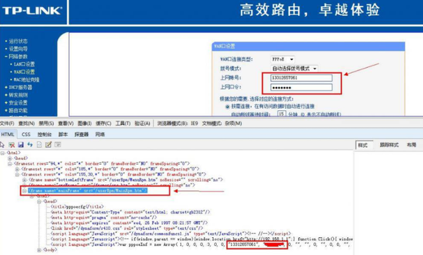Click the save HTML floppy disk icon
The width and height of the screenshot is (423, 255).
[20, 145]
